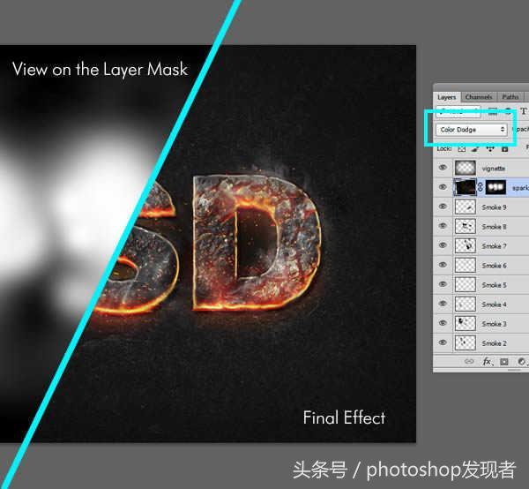
Task: Select the spark layer mask thumbnail
Action: tap(495, 187)
